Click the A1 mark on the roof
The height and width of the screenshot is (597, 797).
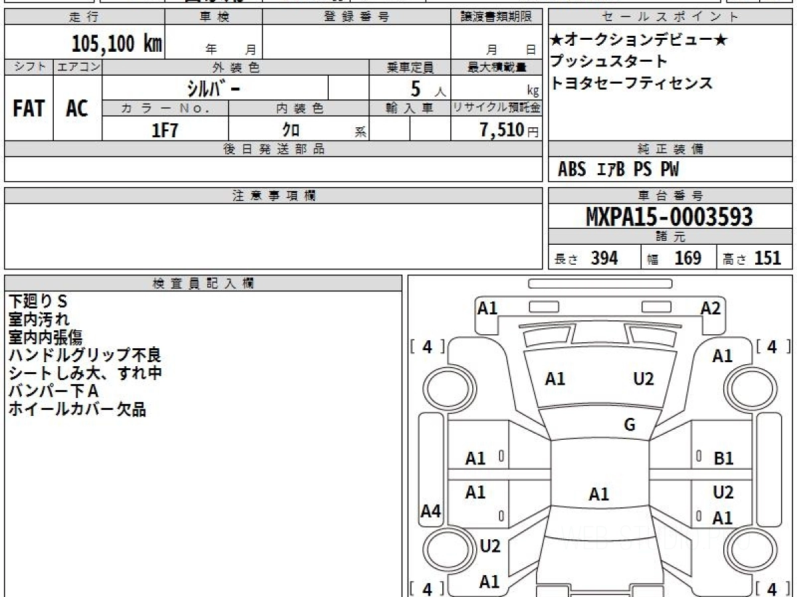pos(598,494)
